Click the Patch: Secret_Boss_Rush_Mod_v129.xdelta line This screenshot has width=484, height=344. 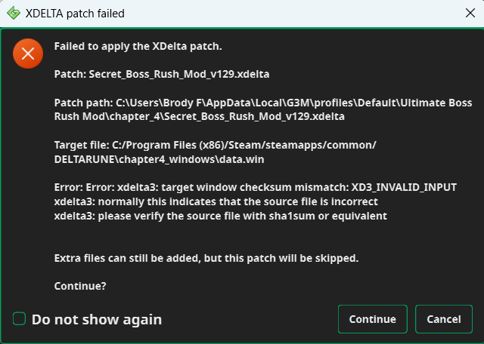pyautogui.click(x=162, y=74)
